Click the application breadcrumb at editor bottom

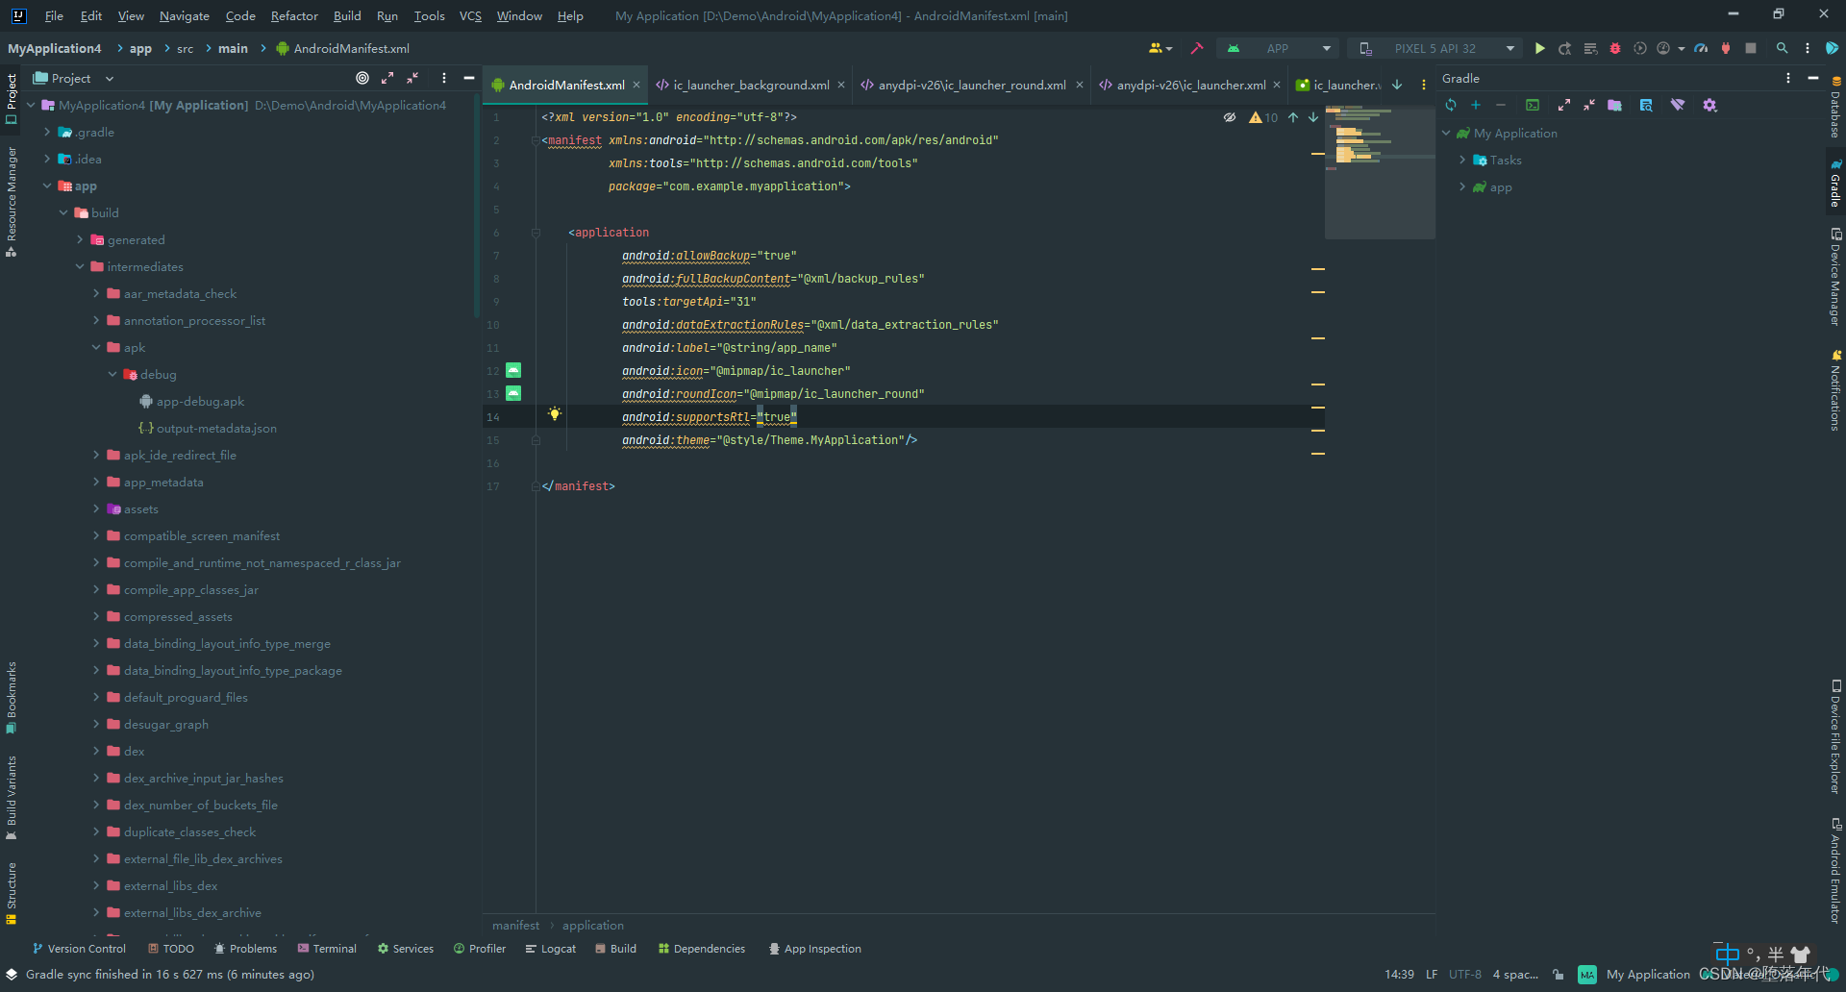[x=593, y=925]
